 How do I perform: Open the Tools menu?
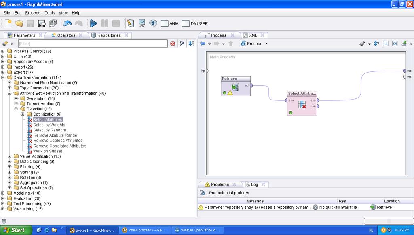pos(50,12)
